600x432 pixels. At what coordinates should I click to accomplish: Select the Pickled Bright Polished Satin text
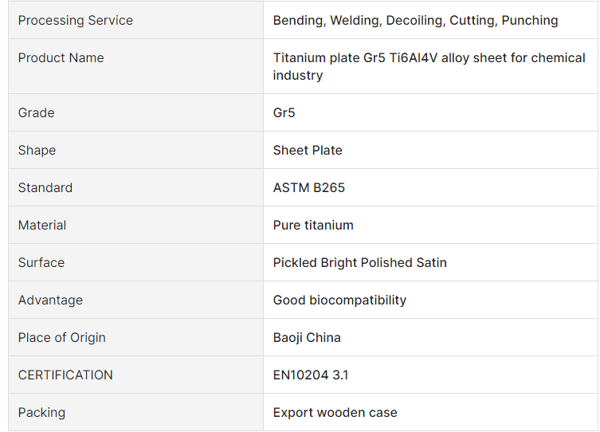click(359, 262)
